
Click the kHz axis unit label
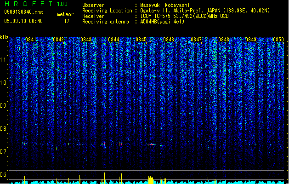[4, 37]
